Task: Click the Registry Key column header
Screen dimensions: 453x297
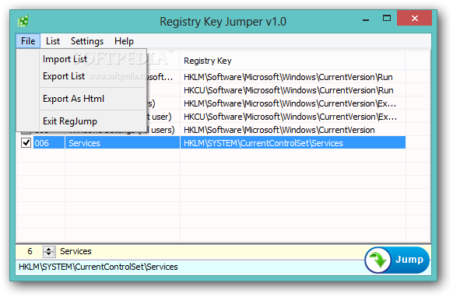Action: (x=293, y=61)
